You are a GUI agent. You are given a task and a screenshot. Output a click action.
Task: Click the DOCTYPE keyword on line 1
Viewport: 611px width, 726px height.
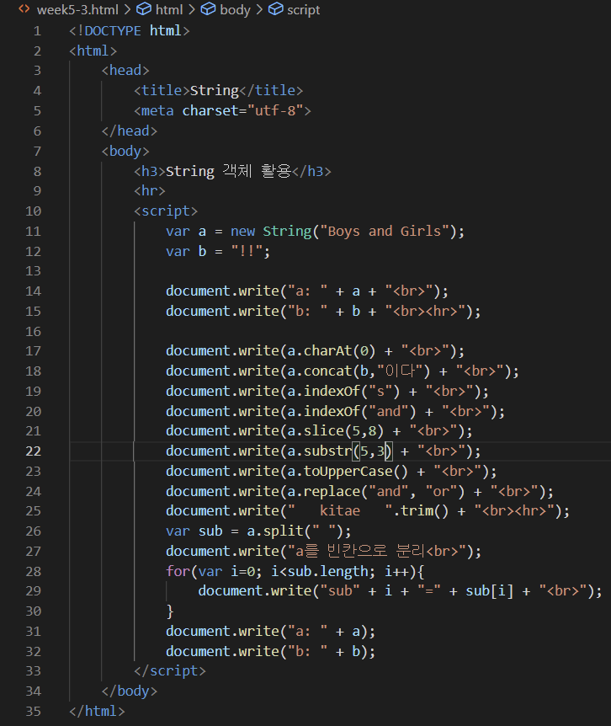pyautogui.click(x=113, y=31)
